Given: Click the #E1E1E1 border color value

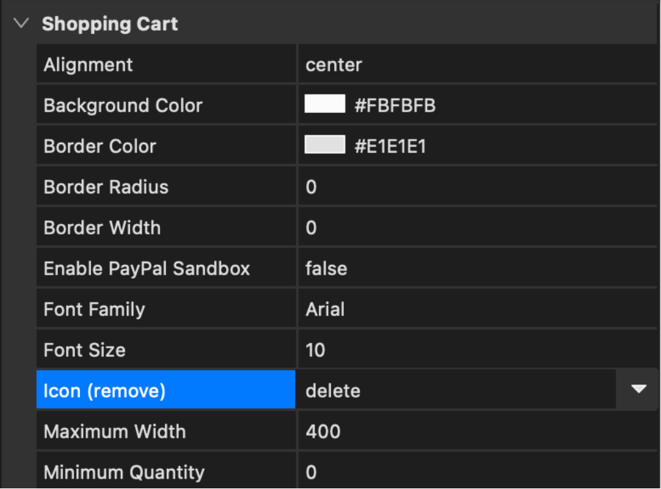Looking at the screenshot, I should pyautogui.click(x=390, y=146).
